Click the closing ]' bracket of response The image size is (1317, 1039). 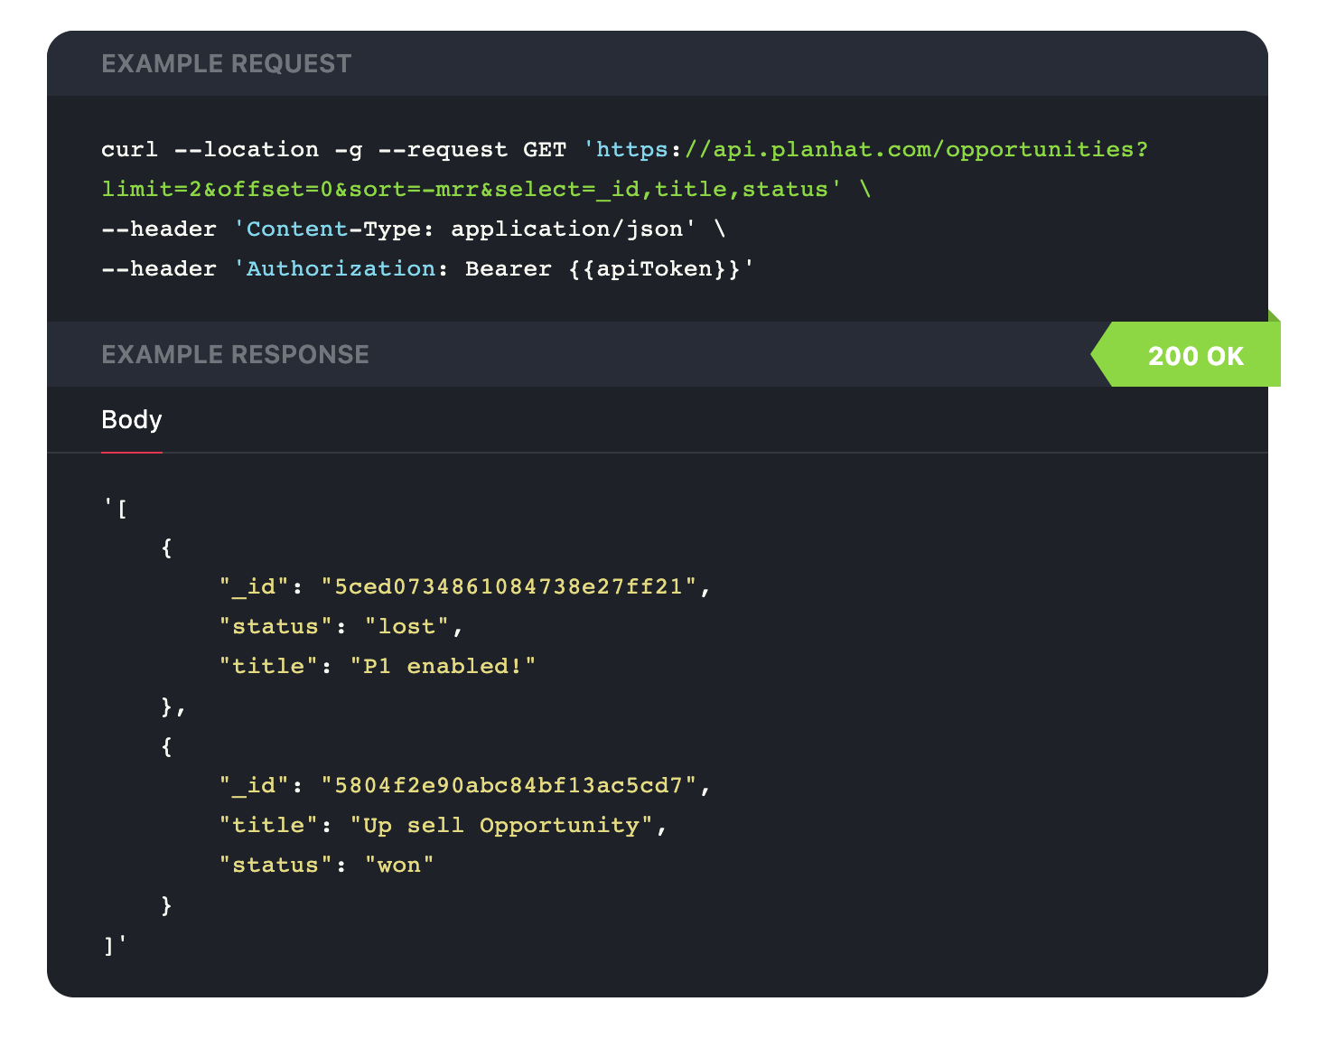(x=115, y=945)
